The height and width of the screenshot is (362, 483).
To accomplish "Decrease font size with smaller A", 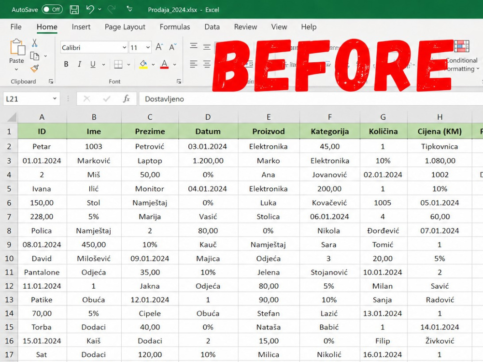I will (173, 47).
